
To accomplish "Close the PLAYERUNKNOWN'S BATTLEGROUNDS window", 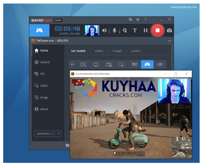I will pos(186,74).
